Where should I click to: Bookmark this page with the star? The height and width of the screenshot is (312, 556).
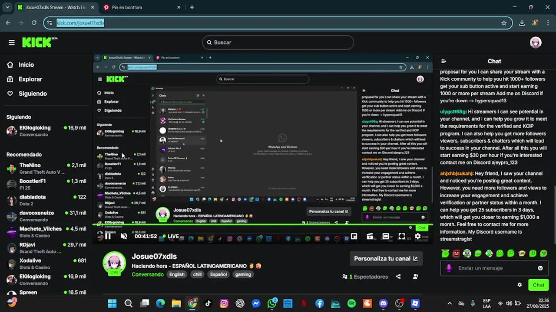click(504, 23)
